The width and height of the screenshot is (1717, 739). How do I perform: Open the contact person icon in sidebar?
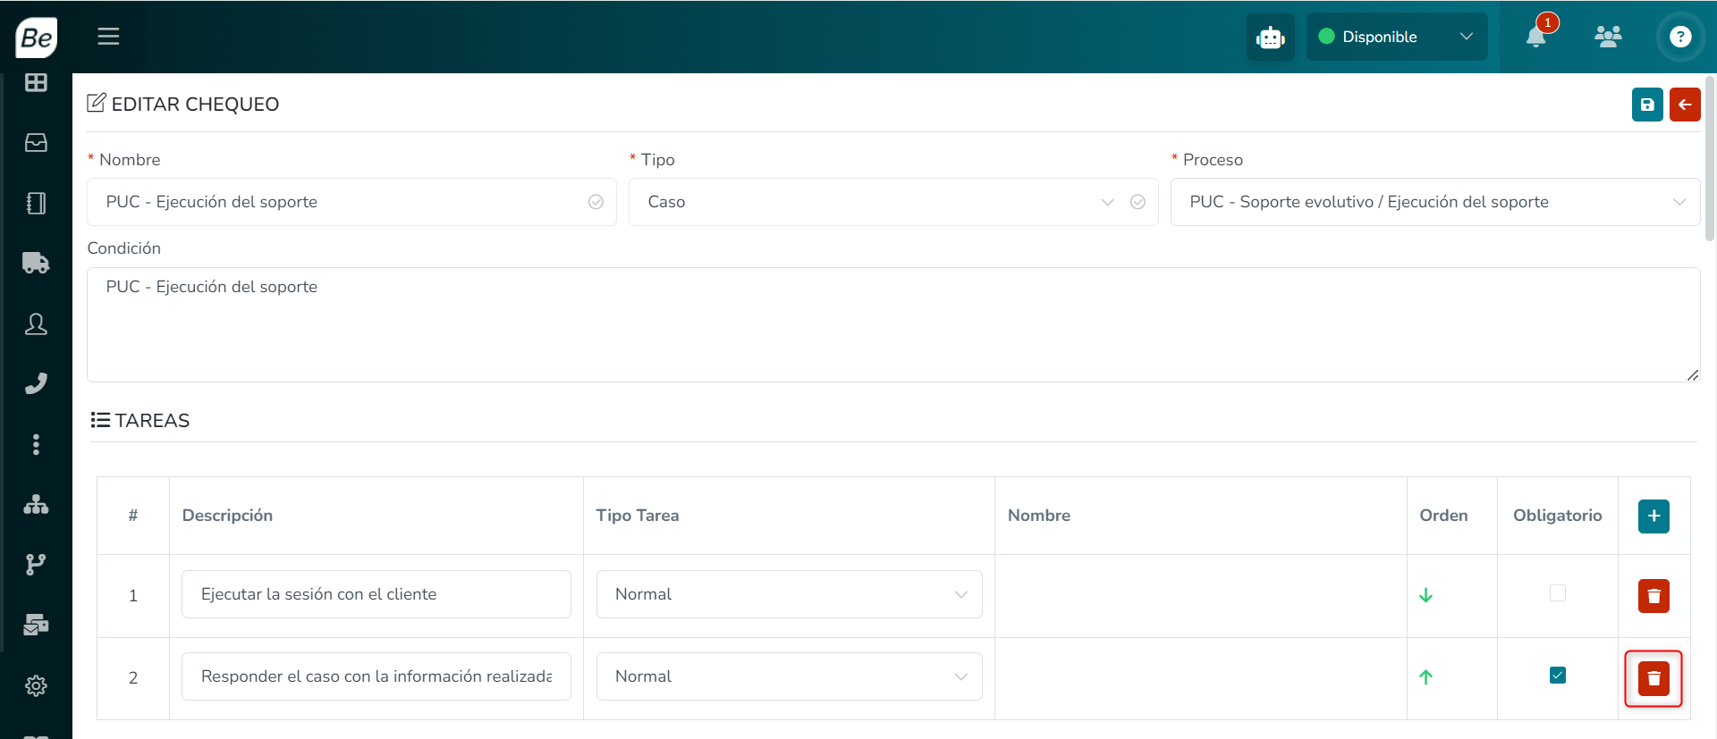pyautogui.click(x=36, y=323)
